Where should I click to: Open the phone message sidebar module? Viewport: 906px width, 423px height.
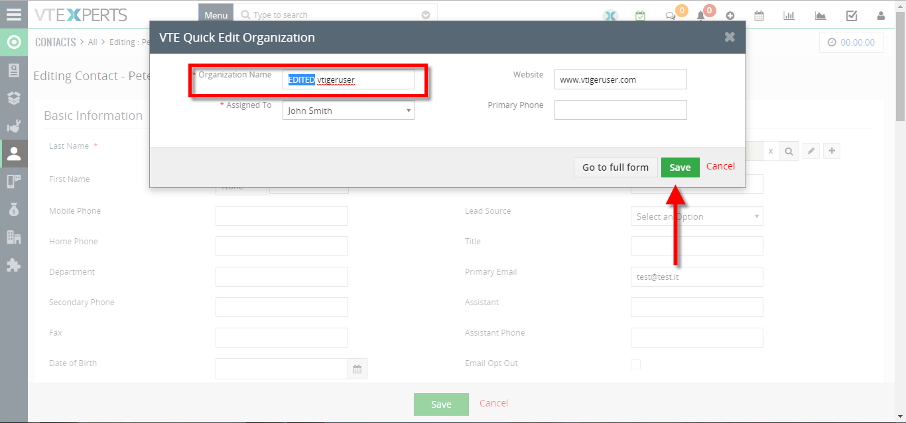(14, 181)
